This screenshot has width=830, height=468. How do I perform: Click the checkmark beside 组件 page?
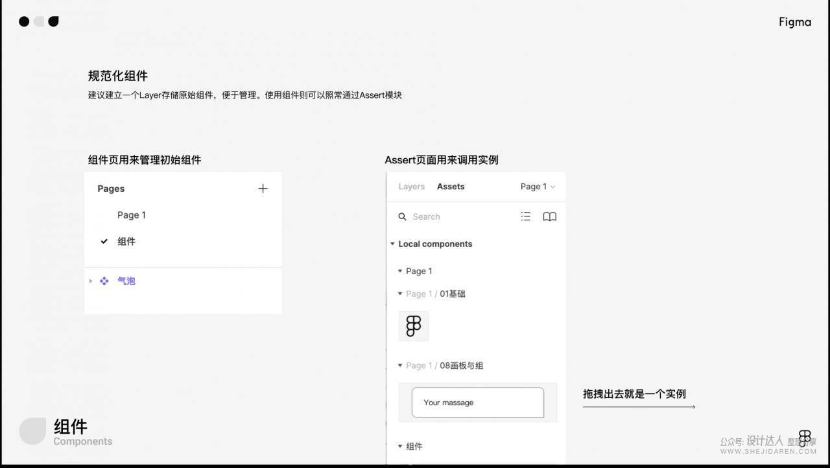click(104, 241)
